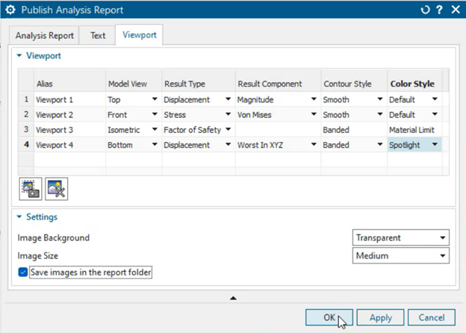Open Model View dropdown for Viewport 2
The height and width of the screenshot is (333, 466).
tap(155, 114)
